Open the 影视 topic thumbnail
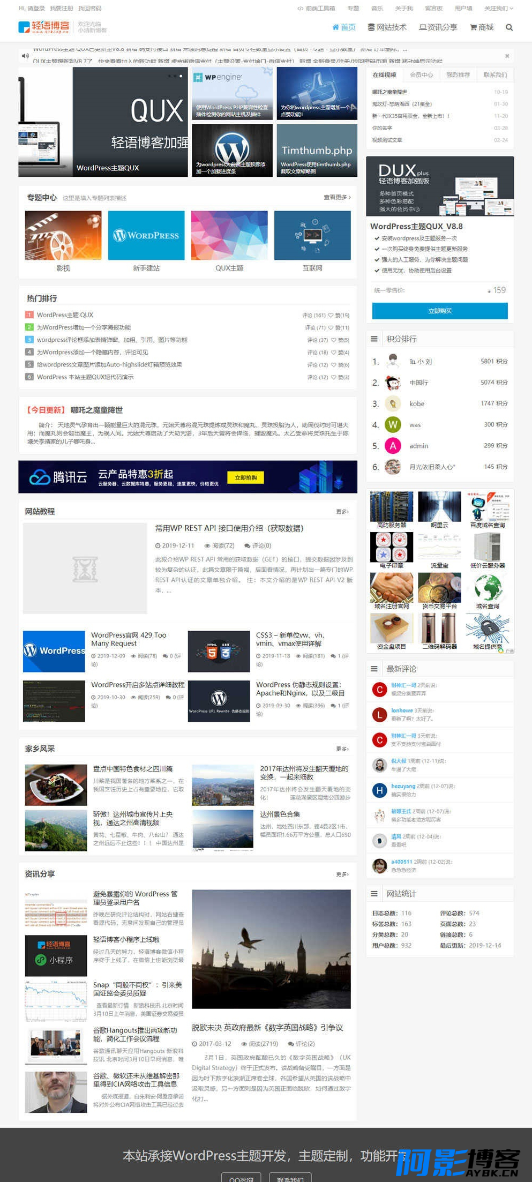The image size is (532, 1182). point(63,235)
